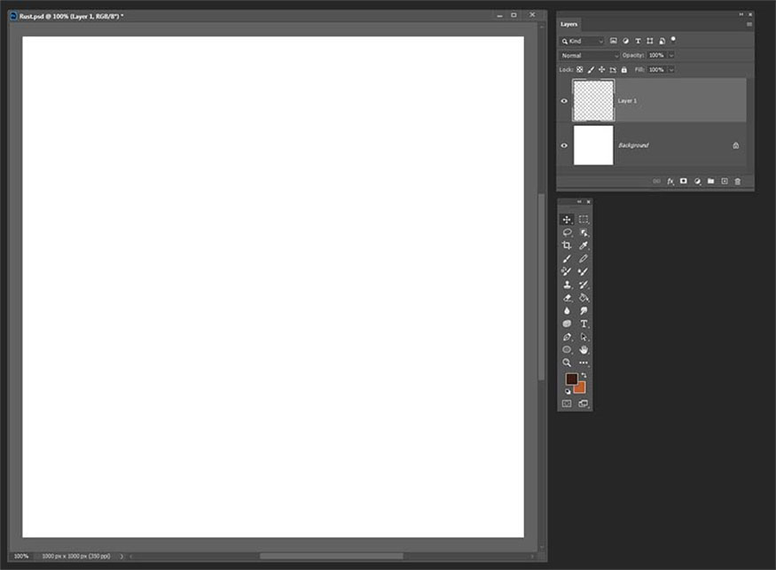The height and width of the screenshot is (570, 776).
Task: Lock image pixels with brush icon
Action: [x=591, y=70]
